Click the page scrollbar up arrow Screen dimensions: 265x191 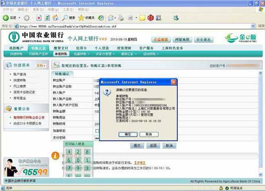260,73
